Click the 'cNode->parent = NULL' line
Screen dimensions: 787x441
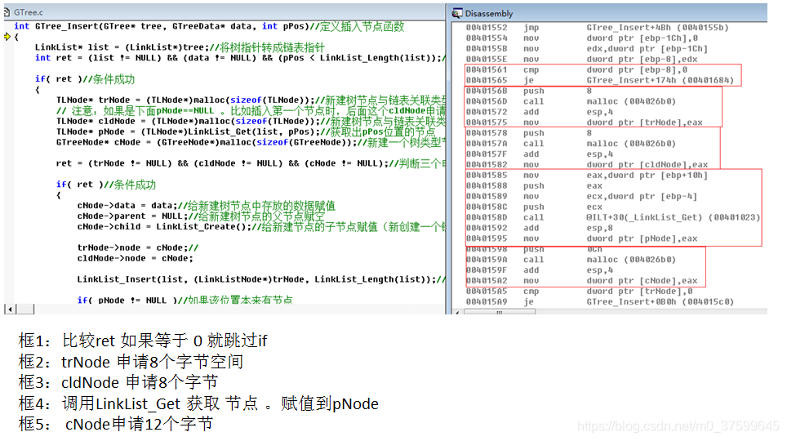pyautogui.click(x=202, y=216)
